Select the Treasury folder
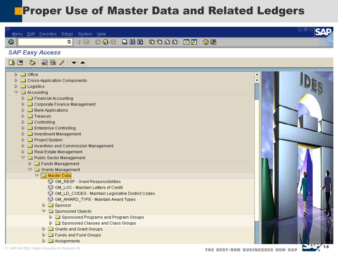This screenshot has width=338, height=254. click(43, 116)
